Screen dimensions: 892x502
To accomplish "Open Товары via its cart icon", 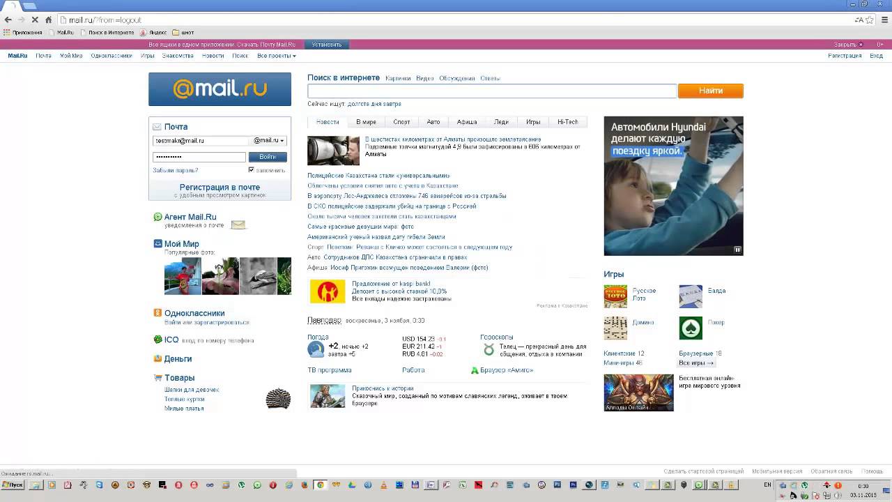I will point(158,378).
